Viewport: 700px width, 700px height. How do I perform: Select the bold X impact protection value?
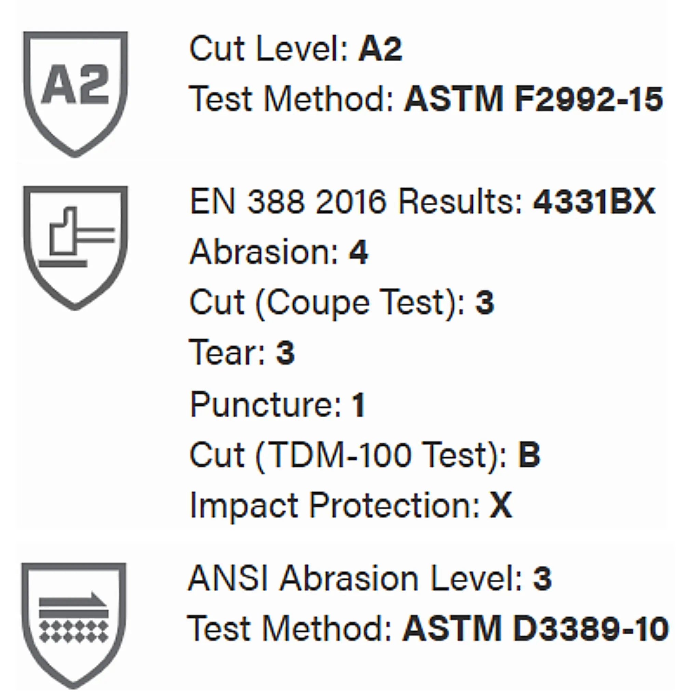[x=501, y=505]
